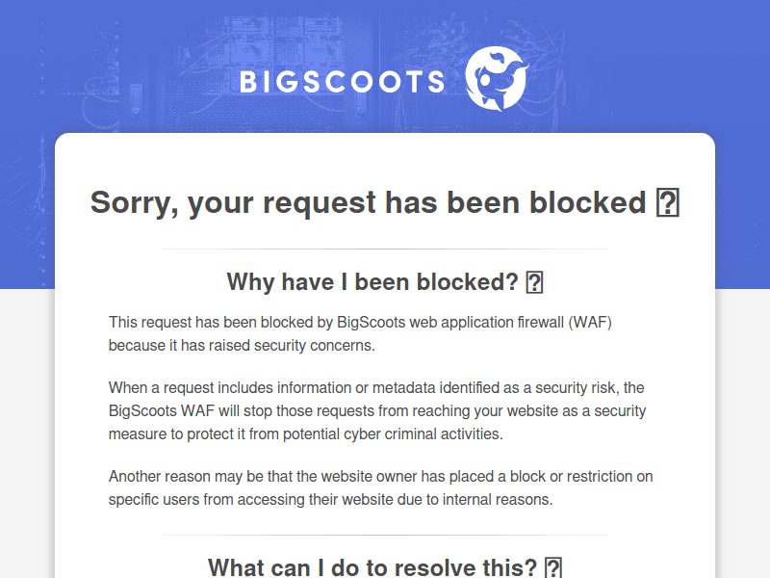The image size is (770, 578).
Task: Click the divider line below the main heading
Action: click(385, 250)
